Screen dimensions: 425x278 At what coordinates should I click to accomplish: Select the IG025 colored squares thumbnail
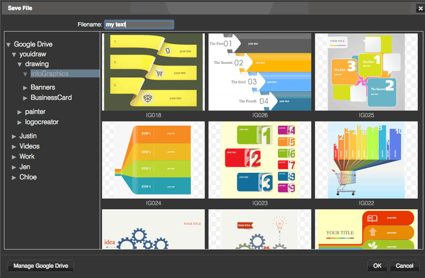coord(366,72)
